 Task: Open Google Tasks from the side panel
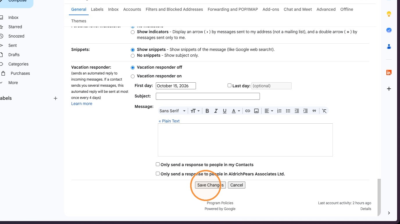[x=389, y=30]
